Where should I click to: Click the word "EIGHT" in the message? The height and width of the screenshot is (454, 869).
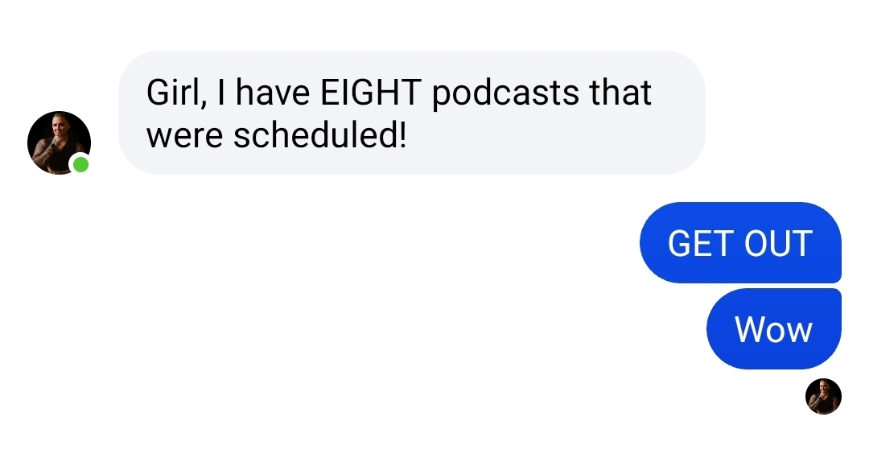point(371,92)
